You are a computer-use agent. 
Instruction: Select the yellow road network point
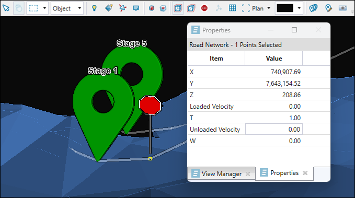point(150,159)
